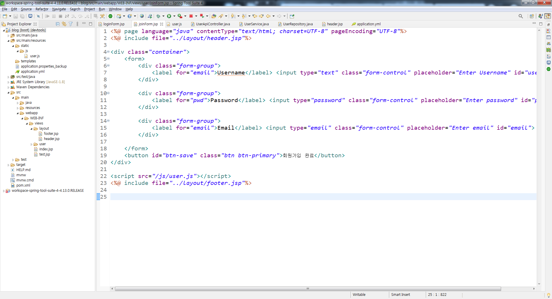Image resolution: width=552 pixels, height=299 pixels.
Task: Open the Refactor menu
Action: (42, 9)
